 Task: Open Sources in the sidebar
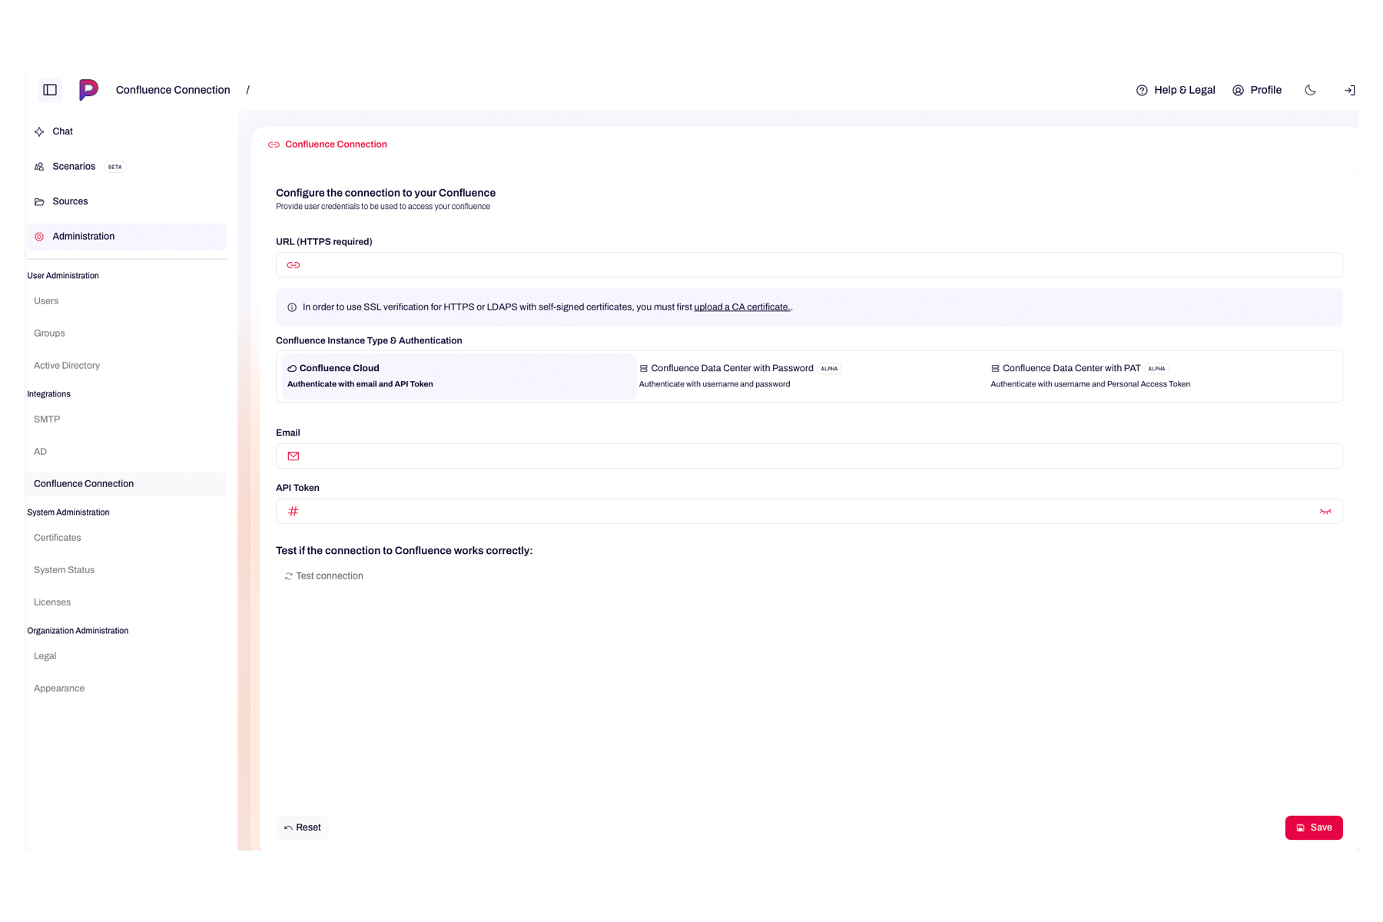click(x=70, y=201)
